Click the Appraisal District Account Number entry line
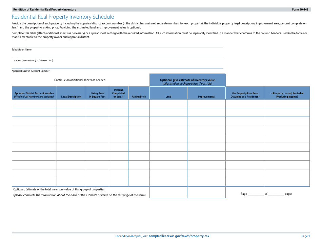Image resolution: width=322 pixels, height=249 pixels. [117, 66]
